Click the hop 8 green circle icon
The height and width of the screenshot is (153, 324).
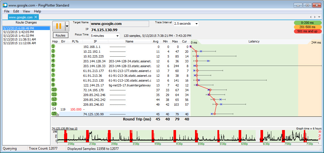tap(54, 80)
